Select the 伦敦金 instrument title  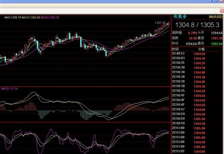[x=180, y=16]
